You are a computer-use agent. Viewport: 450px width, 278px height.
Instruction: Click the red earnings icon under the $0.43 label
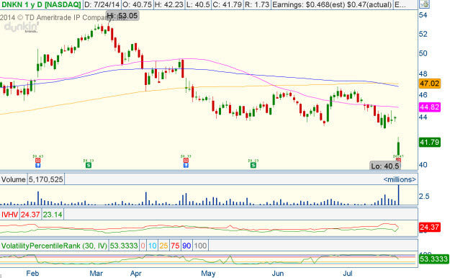click(x=38, y=161)
